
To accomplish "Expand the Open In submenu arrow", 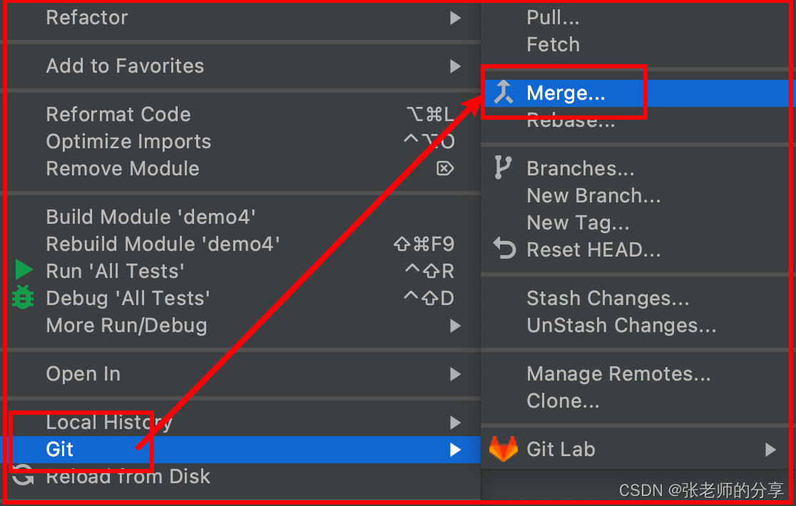I will coord(455,374).
